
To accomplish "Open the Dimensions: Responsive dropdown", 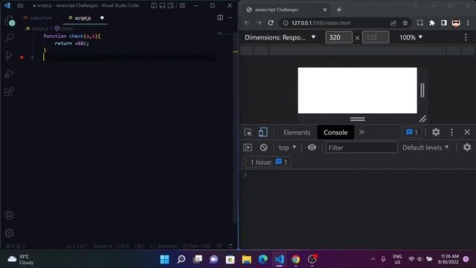I will click(x=280, y=37).
